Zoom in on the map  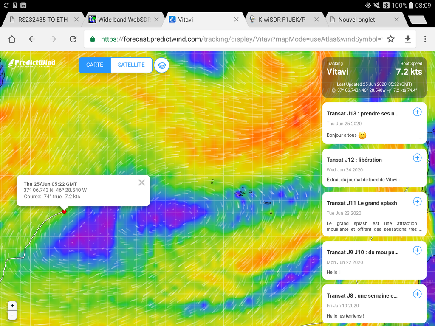point(12,306)
